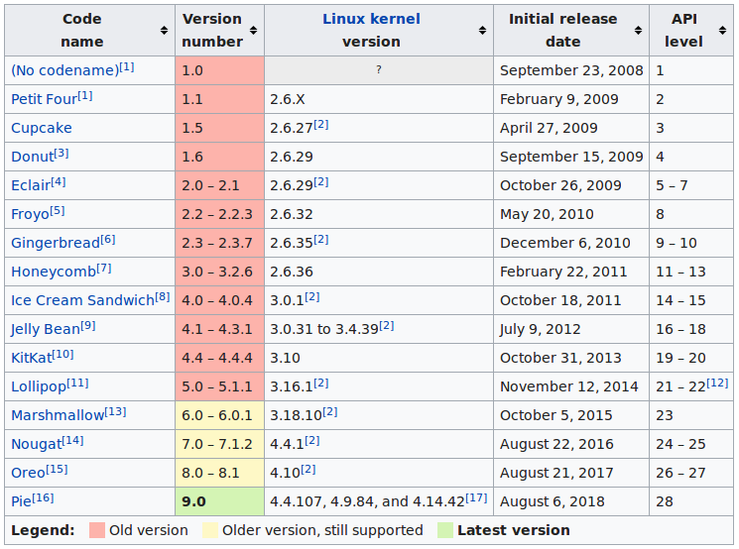Sort by Version number sort arrows
This screenshot has height=549, width=739.
[254, 31]
